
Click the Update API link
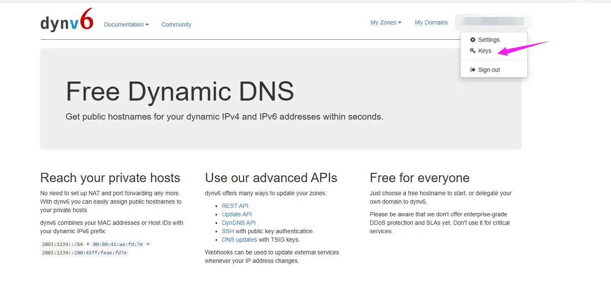[x=237, y=214]
